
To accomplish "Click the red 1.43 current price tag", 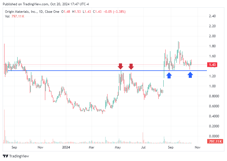I will click(x=212, y=65).
